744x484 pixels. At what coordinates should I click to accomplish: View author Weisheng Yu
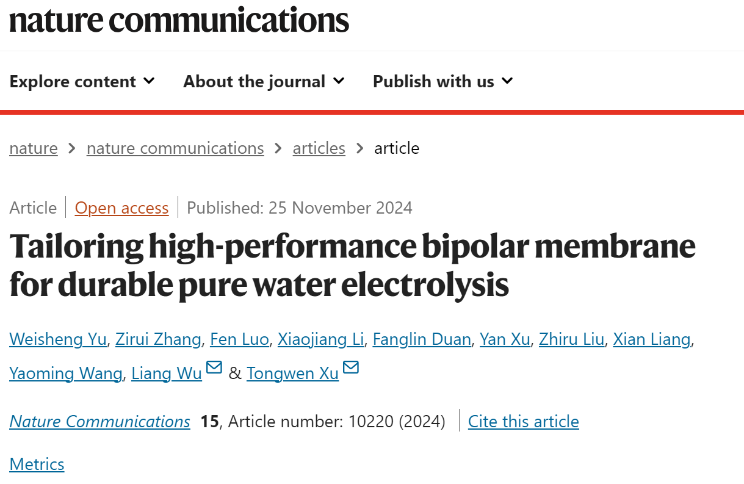[x=58, y=339]
